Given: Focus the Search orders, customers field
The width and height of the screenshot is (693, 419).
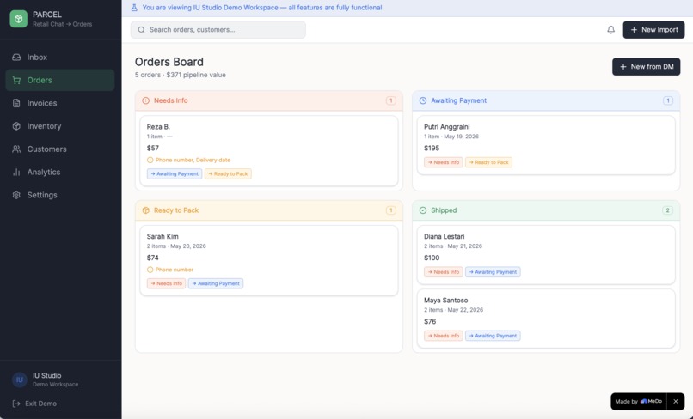Looking at the screenshot, I should pos(218,29).
